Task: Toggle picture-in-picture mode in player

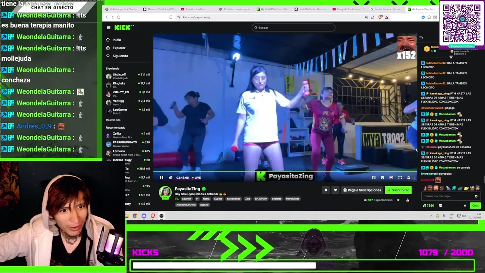Action: pyautogui.click(x=374, y=177)
